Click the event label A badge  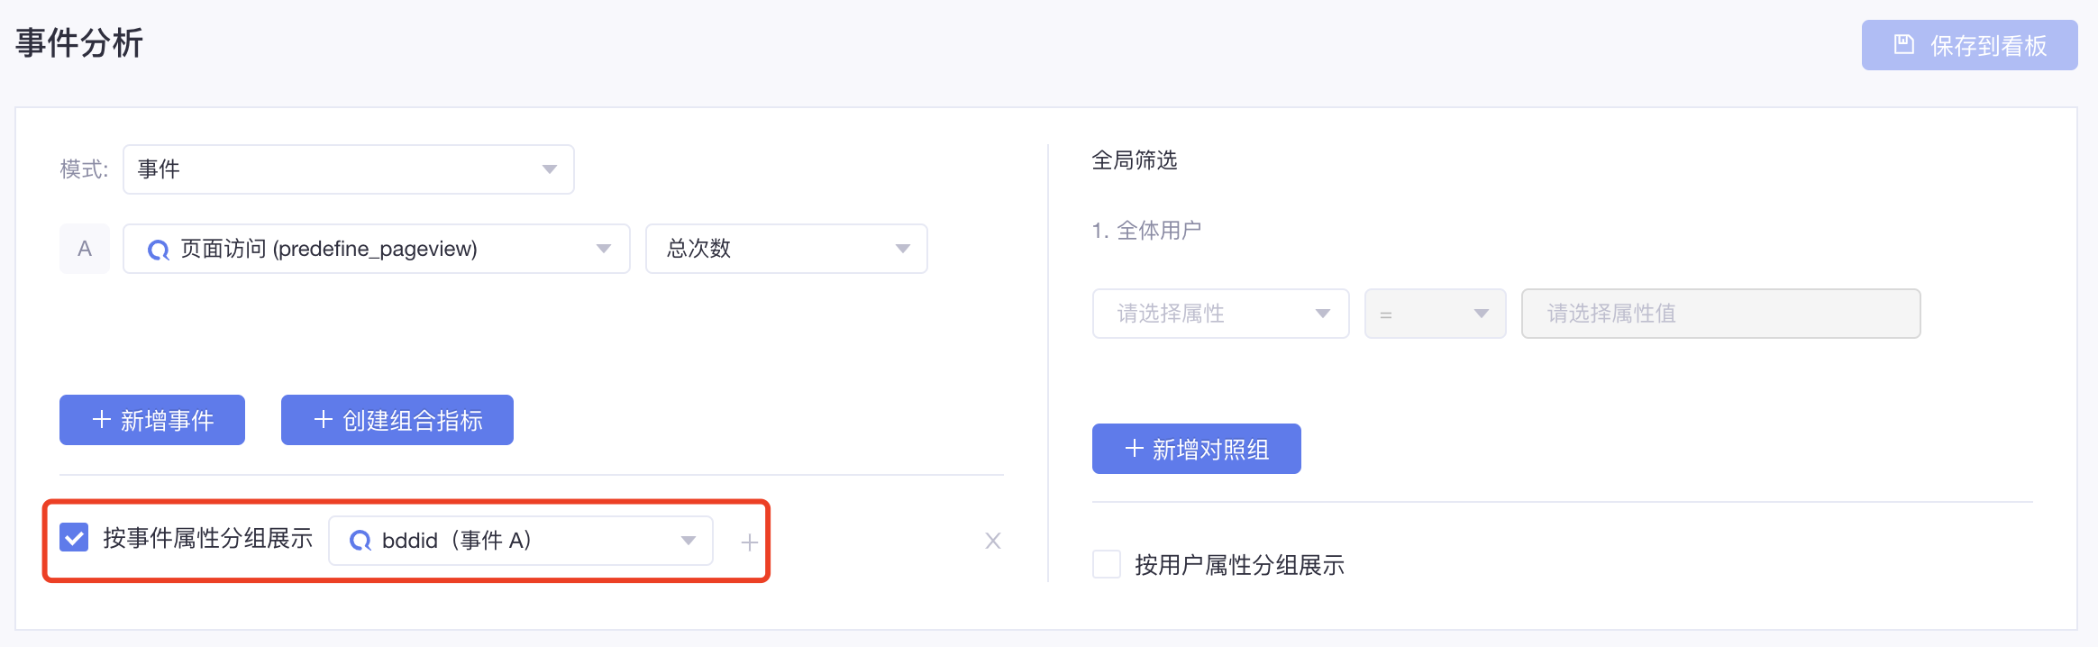coord(85,249)
